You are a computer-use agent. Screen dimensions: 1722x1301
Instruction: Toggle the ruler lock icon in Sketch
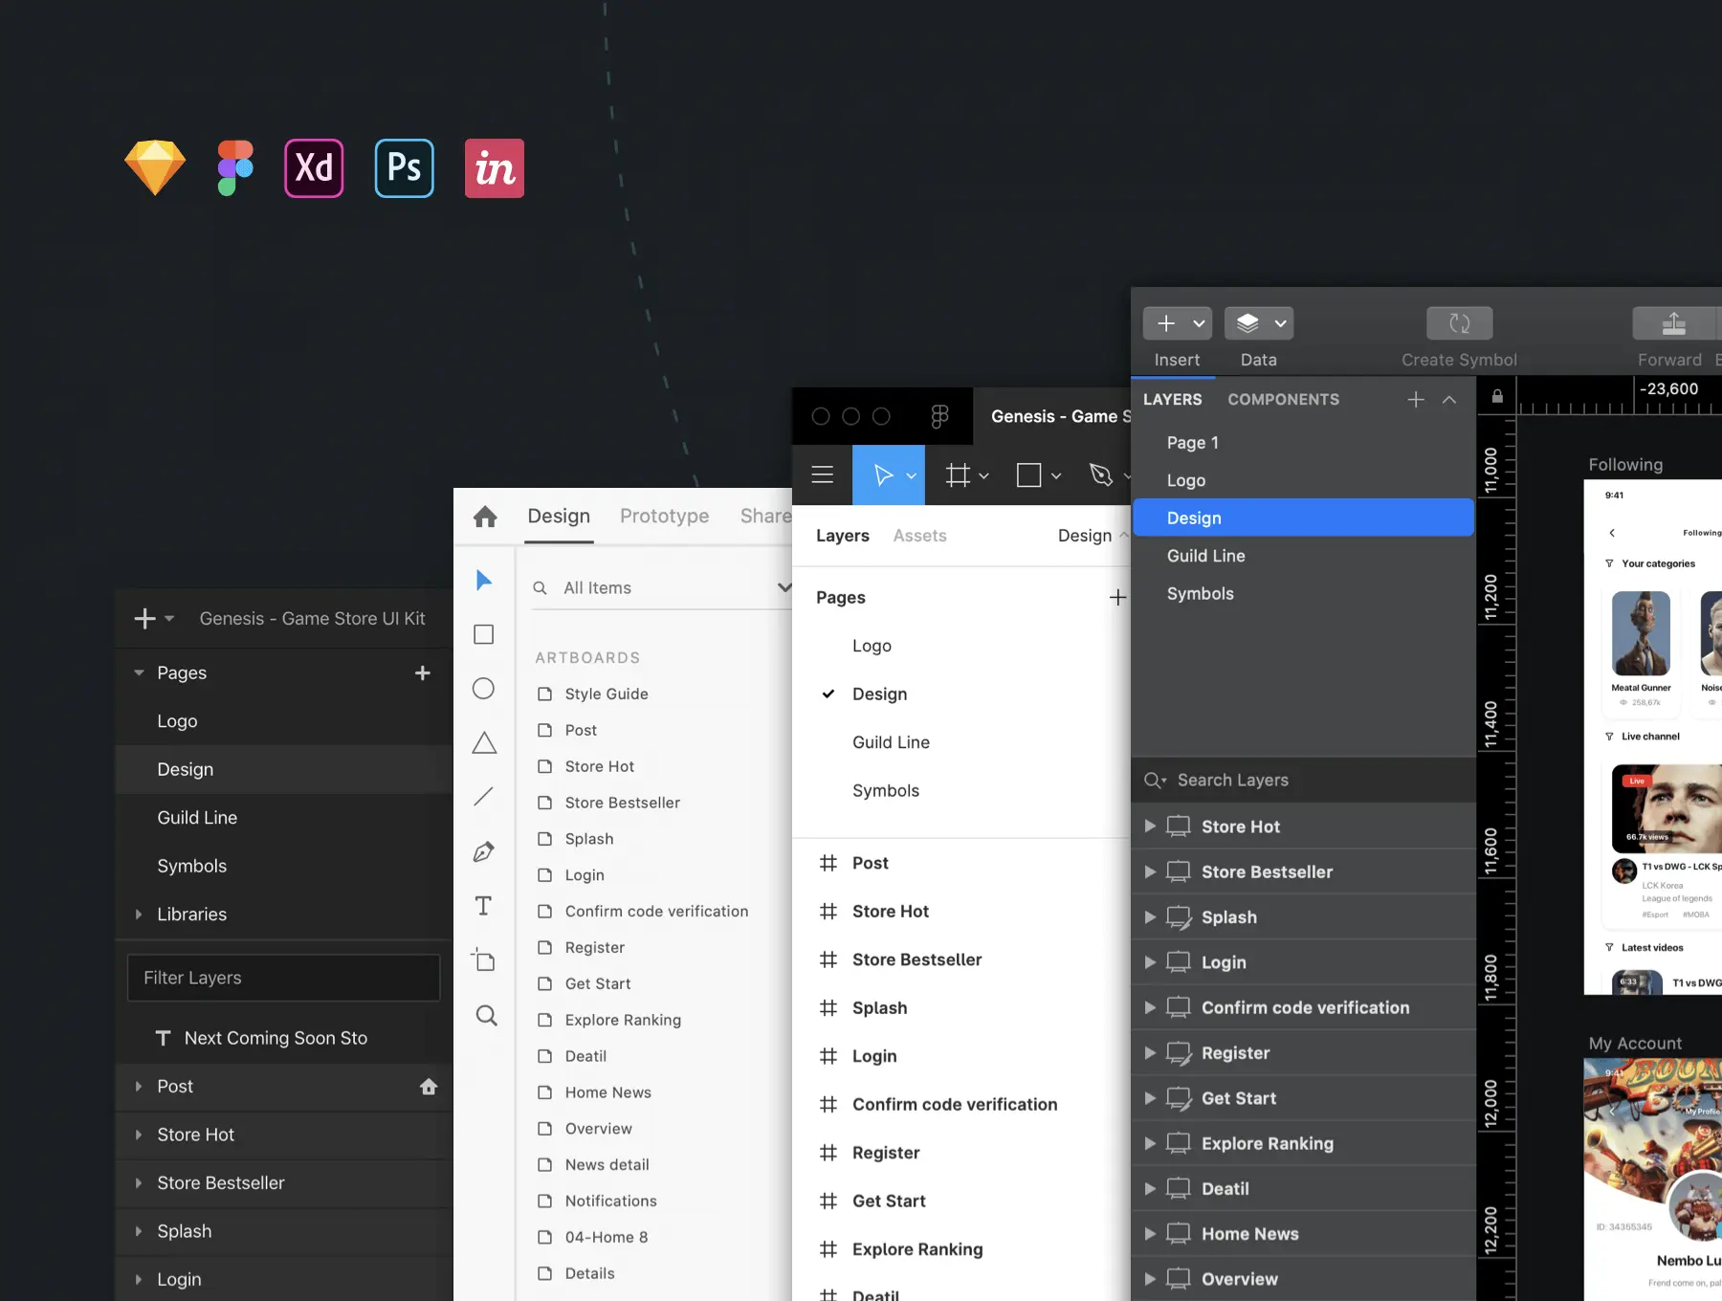[x=1497, y=397]
